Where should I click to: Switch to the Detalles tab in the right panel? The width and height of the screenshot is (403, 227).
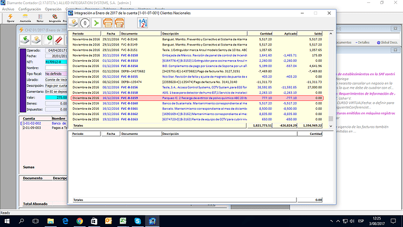[363, 43]
